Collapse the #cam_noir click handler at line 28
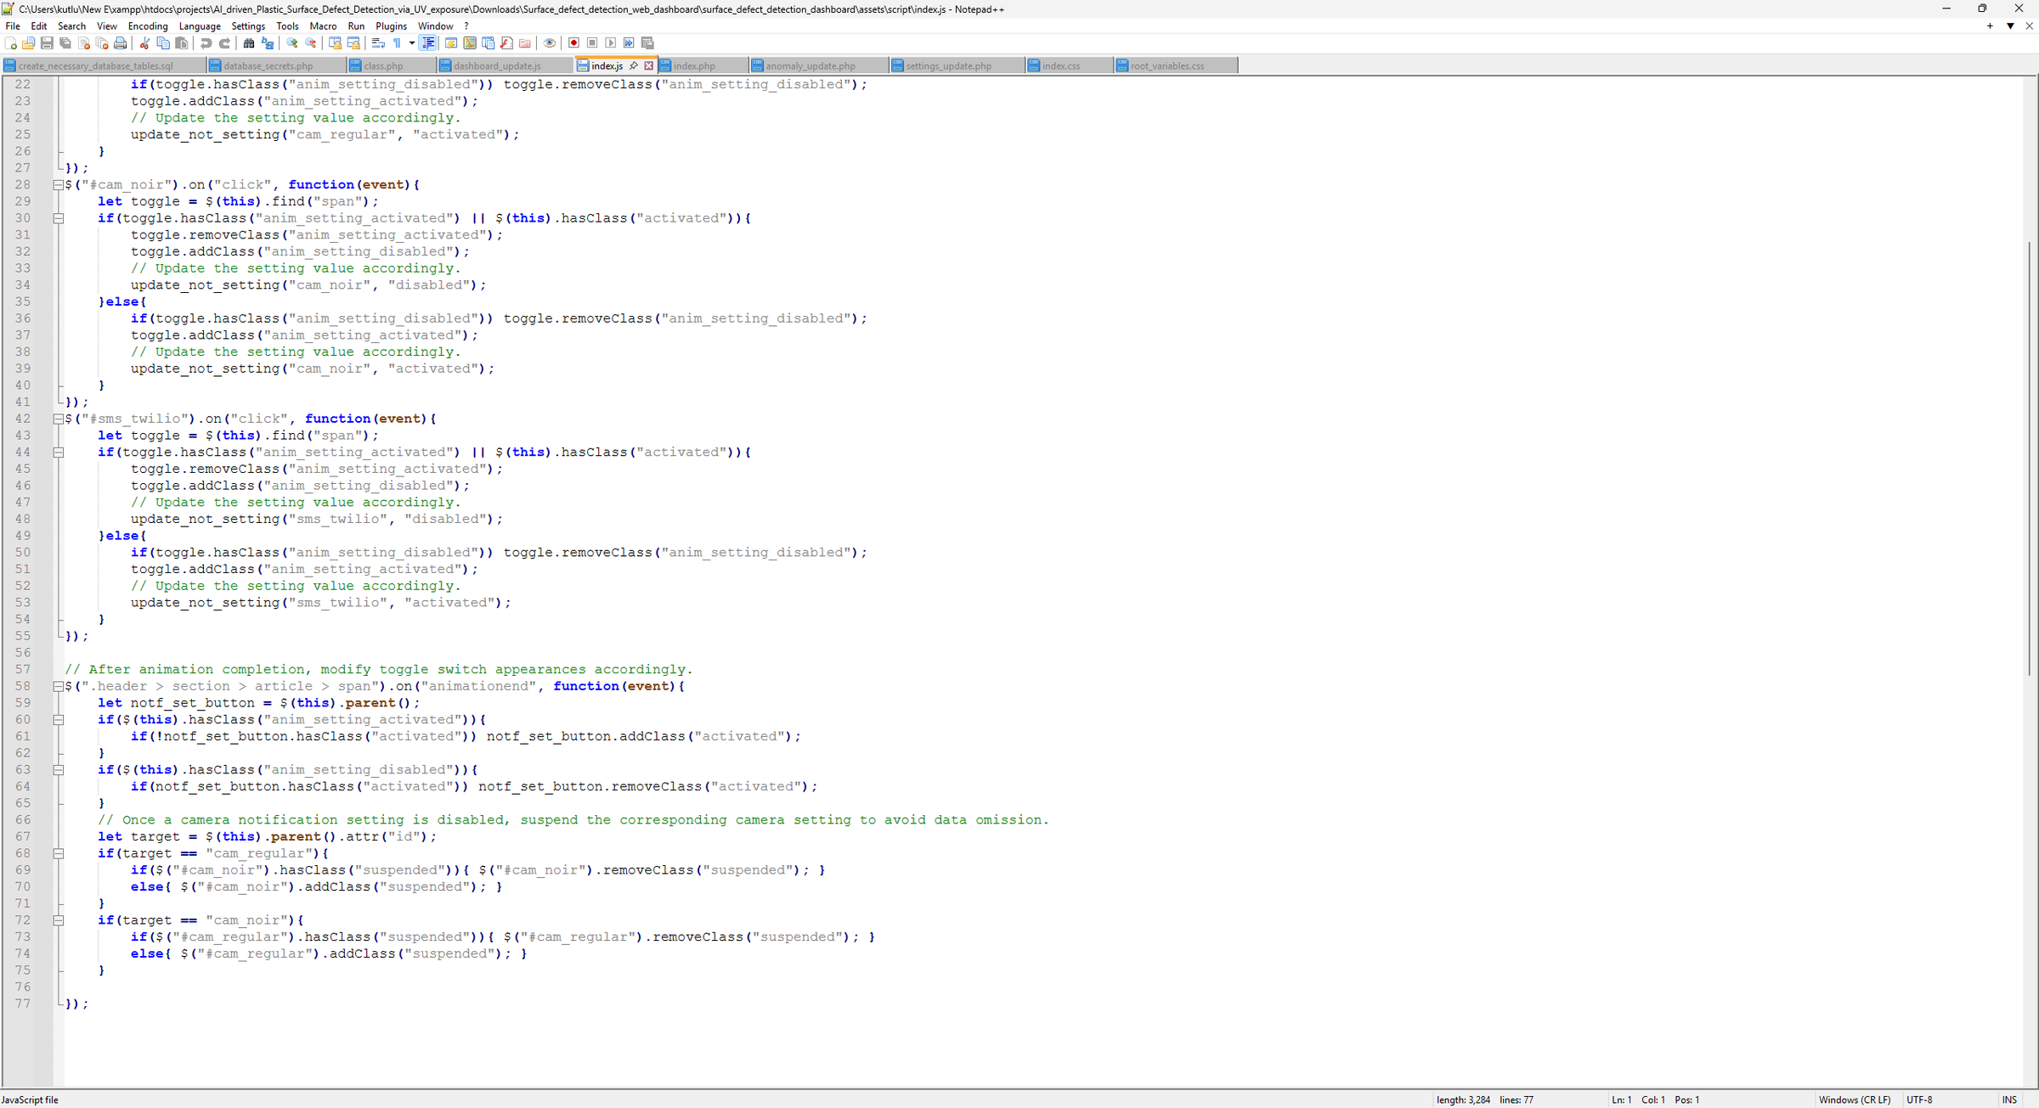Screen dimensions: 2039x1108 59,185
